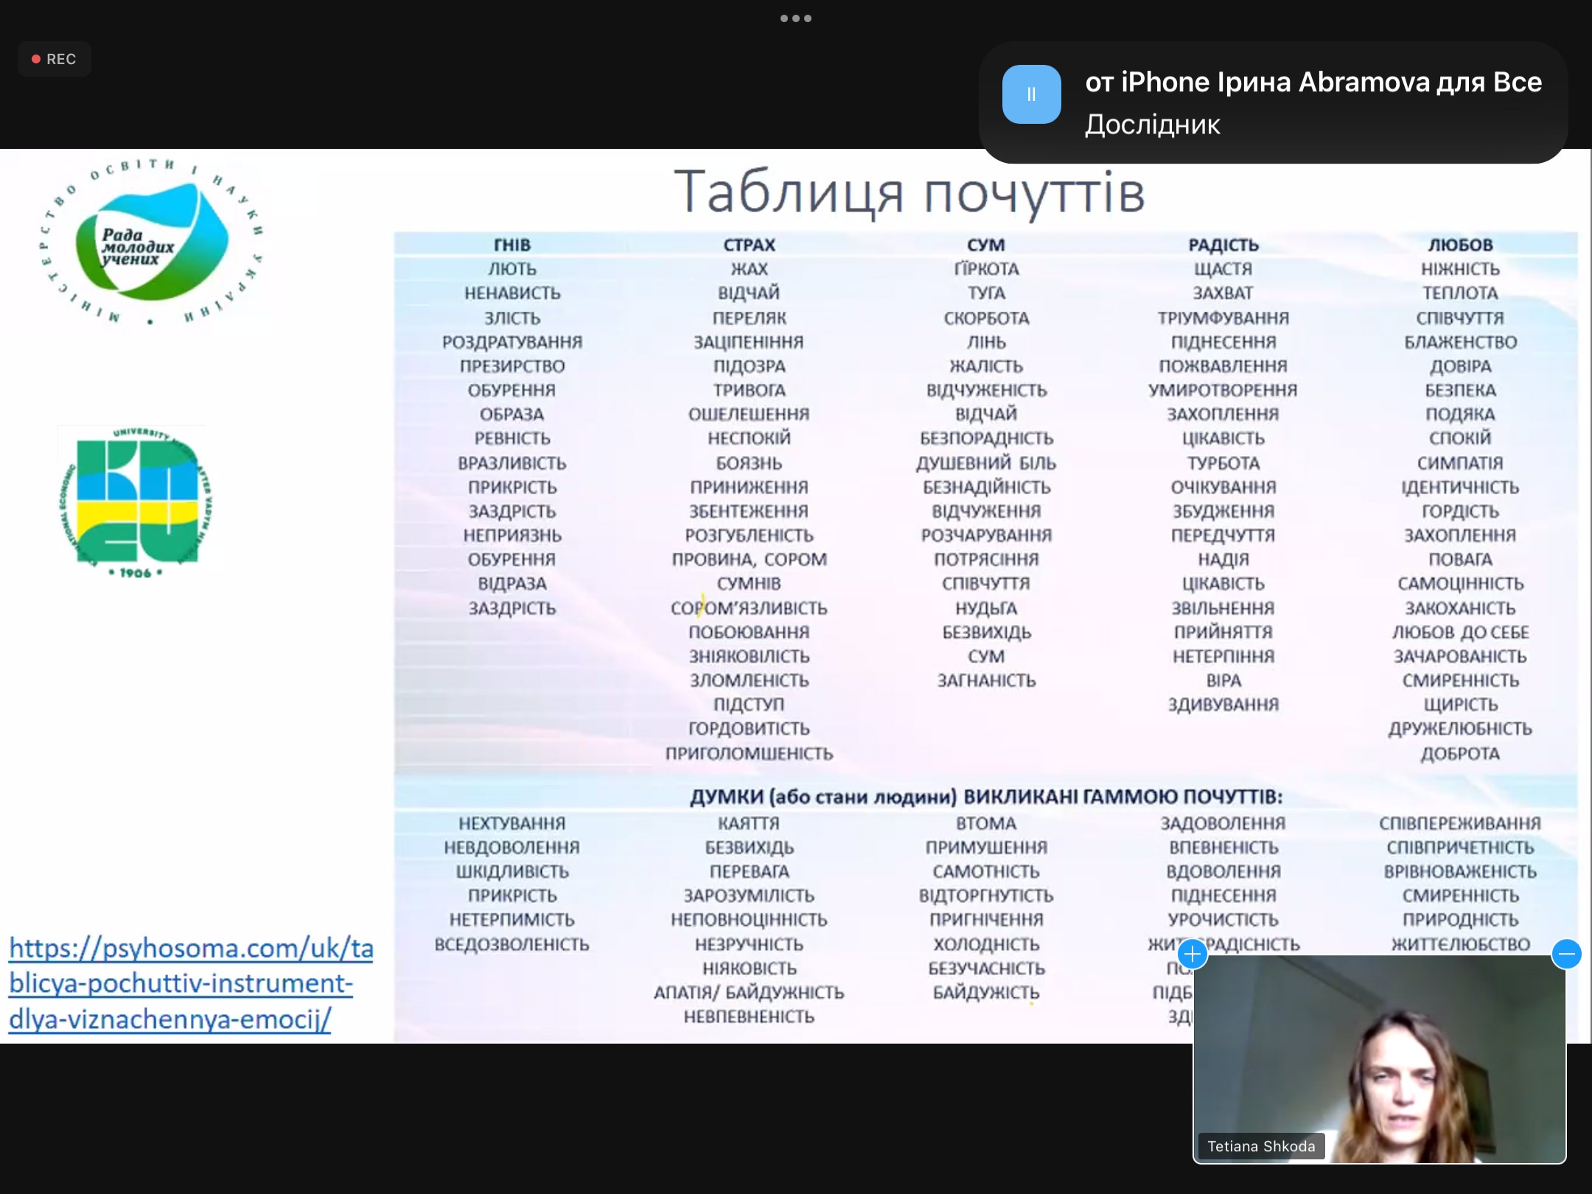Tap the KNEU university 1906 logo
Image resolution: width=1592 pixels, height=1194 pixels.
(135, 503)
